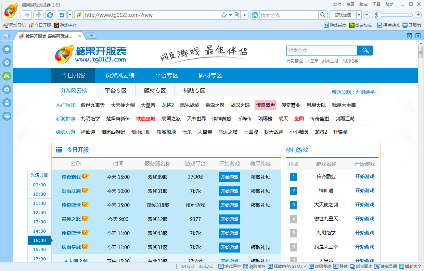Click the blue search button on the website
Viewport: 424px width, 271px height.
[365, 50]
